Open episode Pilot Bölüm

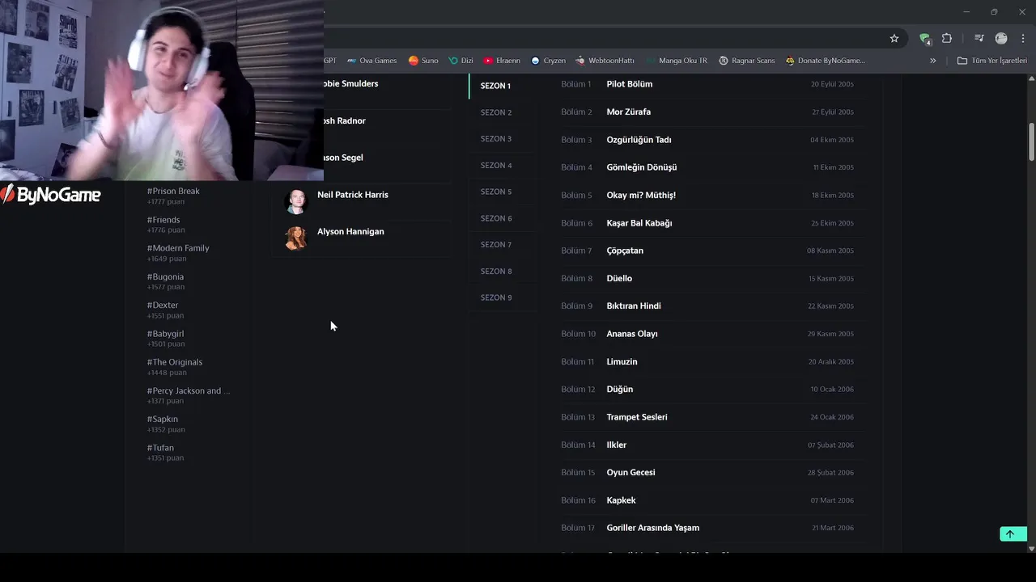pyautogui.click(x=629, y=84)
